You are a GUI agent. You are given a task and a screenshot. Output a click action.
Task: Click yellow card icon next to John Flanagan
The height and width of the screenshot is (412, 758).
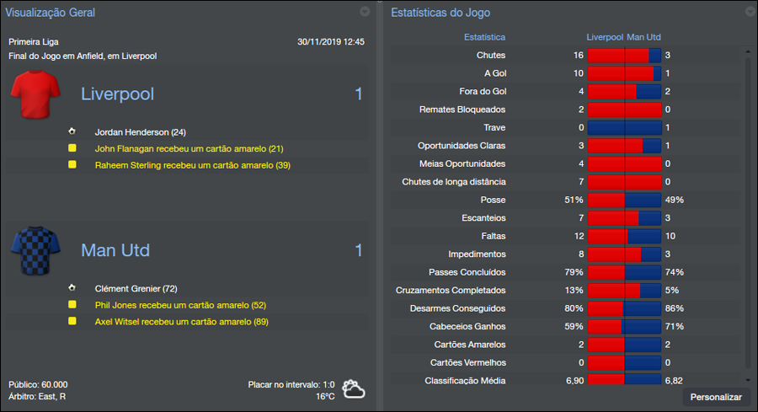[72, 148]
